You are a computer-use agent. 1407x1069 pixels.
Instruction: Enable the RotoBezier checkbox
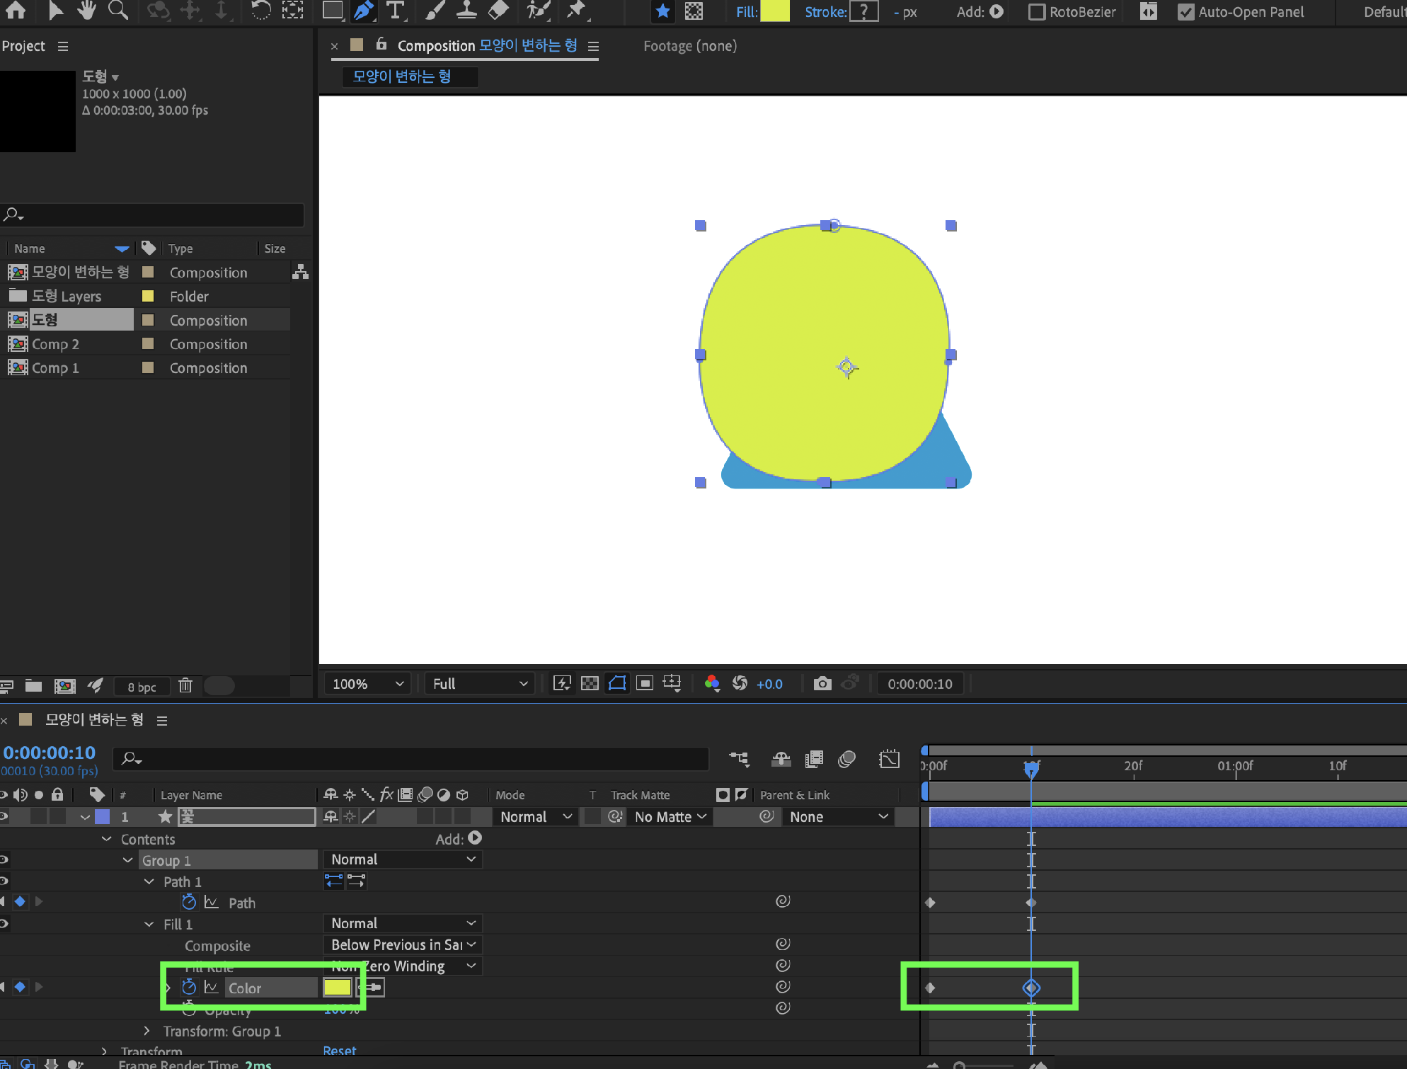tap(1037, 11)
